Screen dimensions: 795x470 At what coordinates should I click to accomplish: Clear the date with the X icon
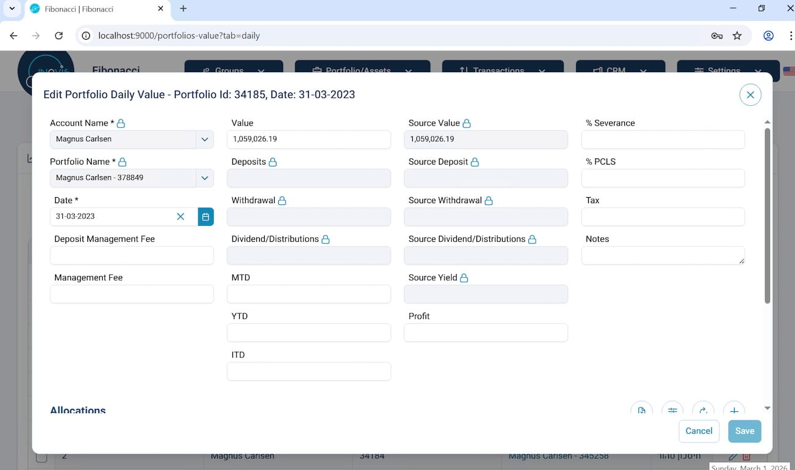180,217
